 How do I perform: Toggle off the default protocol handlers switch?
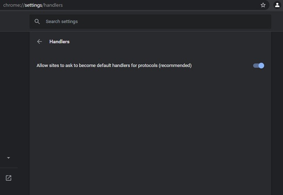point(258,65)
